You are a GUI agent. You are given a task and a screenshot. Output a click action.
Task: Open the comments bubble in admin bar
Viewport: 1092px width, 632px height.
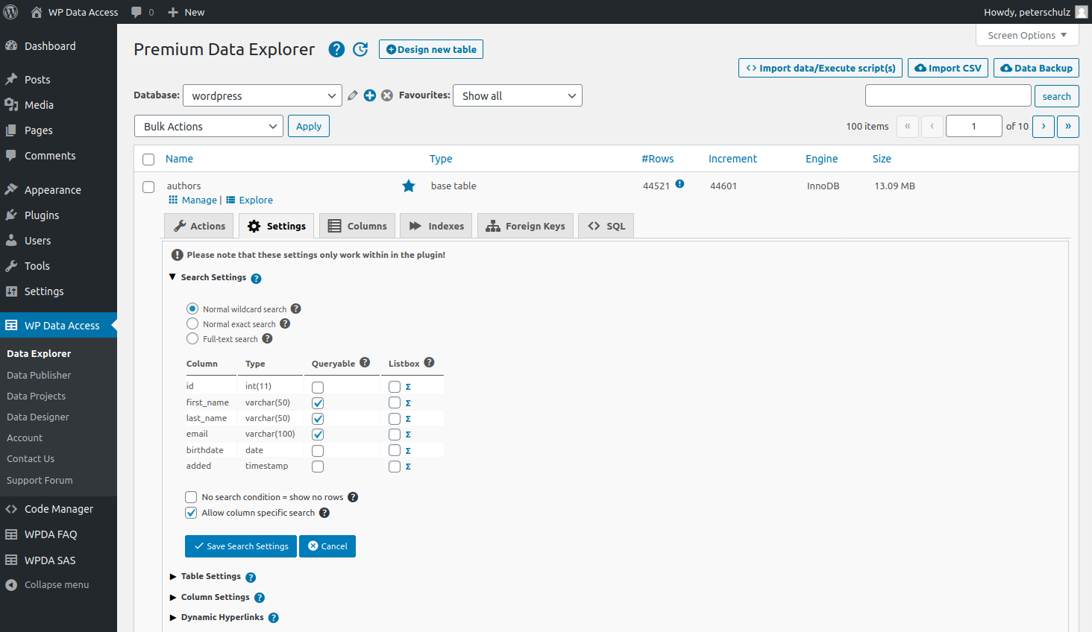point(142,12)
